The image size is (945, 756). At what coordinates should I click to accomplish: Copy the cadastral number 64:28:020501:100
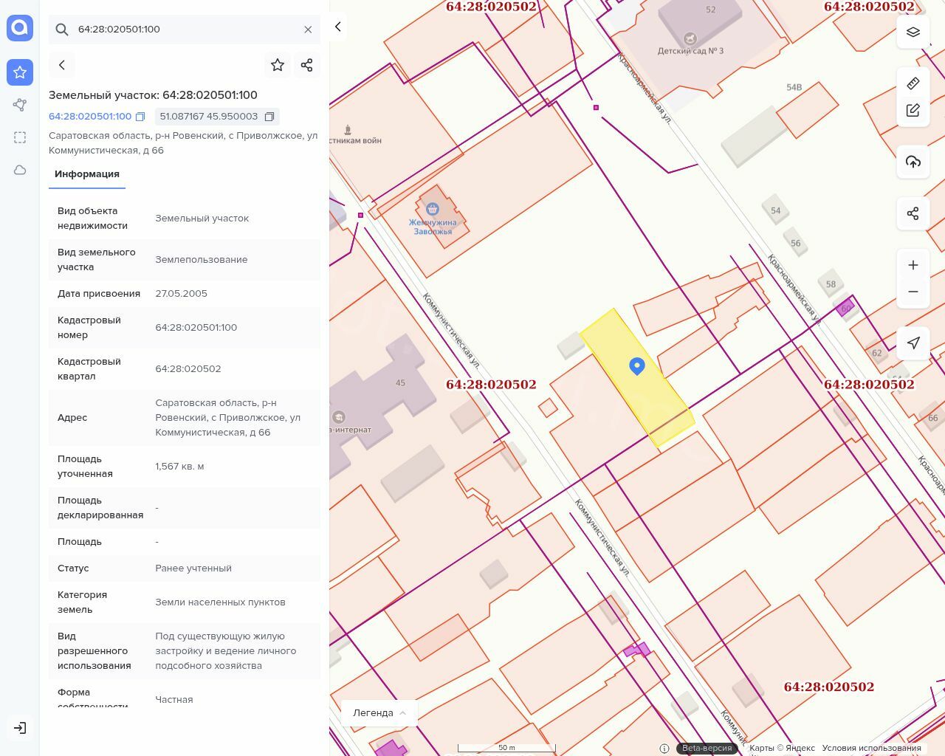click(x=140, y=117)
